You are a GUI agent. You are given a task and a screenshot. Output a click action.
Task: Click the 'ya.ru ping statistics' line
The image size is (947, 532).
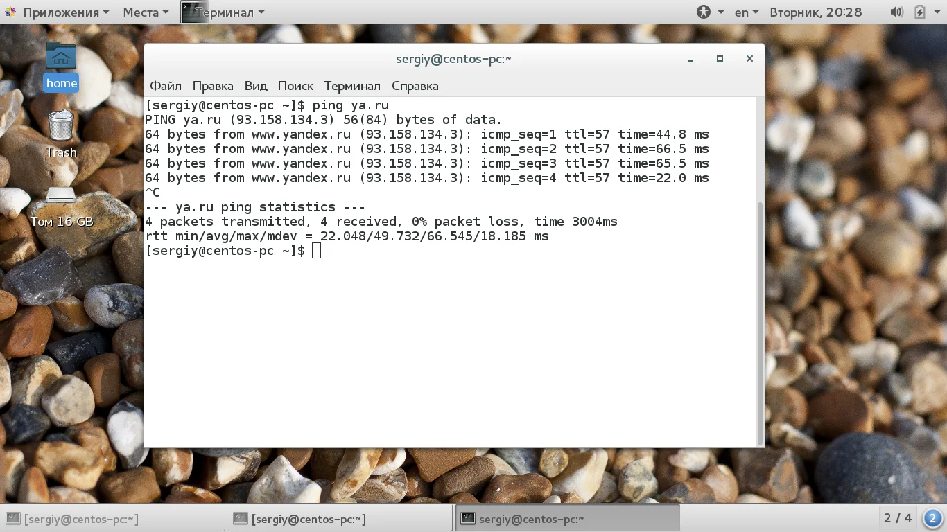[255, 207]
